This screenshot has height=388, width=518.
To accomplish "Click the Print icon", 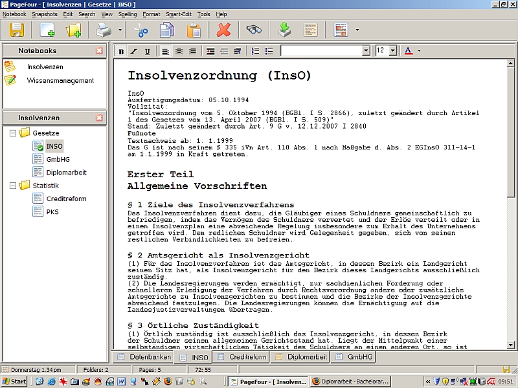I will (104, 30).
